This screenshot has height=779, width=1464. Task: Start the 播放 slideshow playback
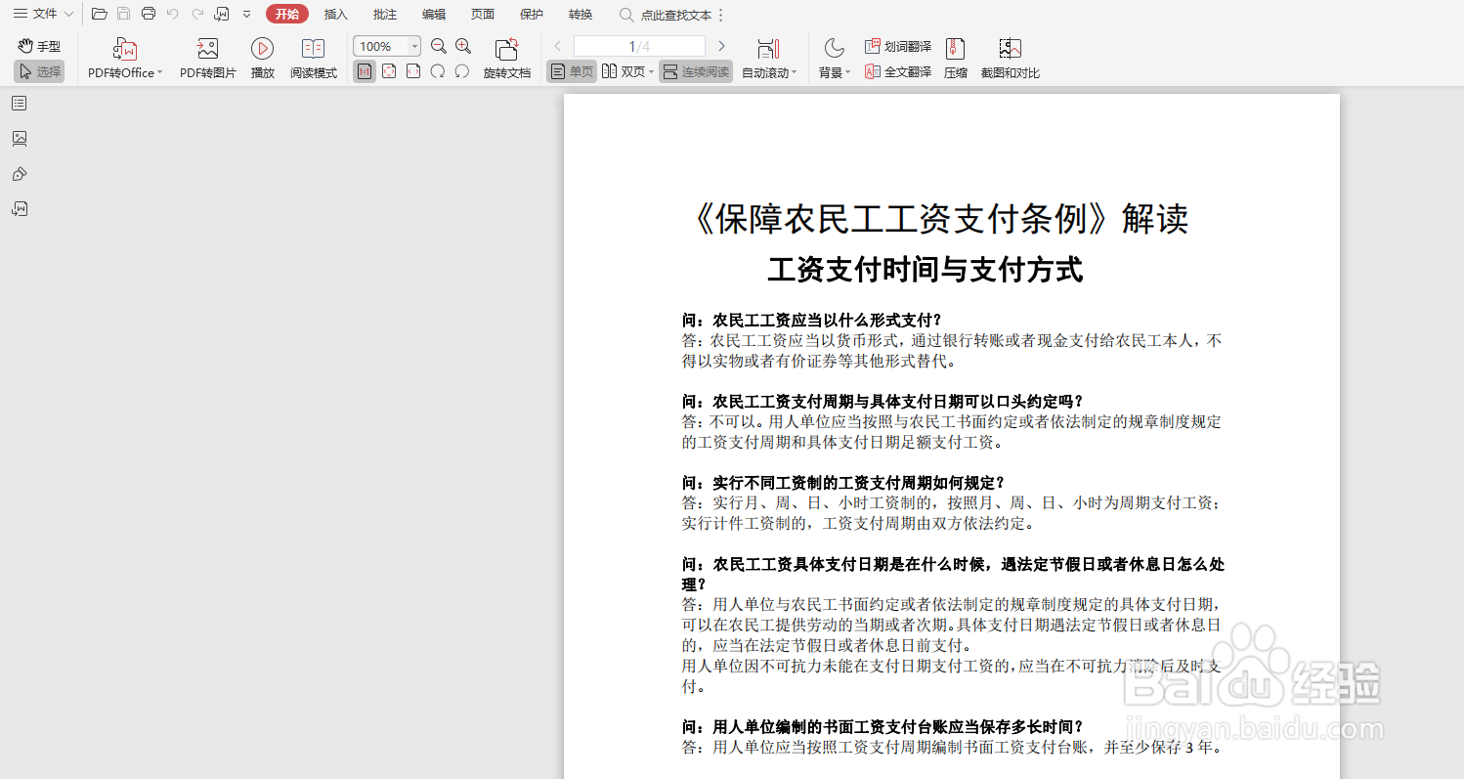(x=262, y=57)
